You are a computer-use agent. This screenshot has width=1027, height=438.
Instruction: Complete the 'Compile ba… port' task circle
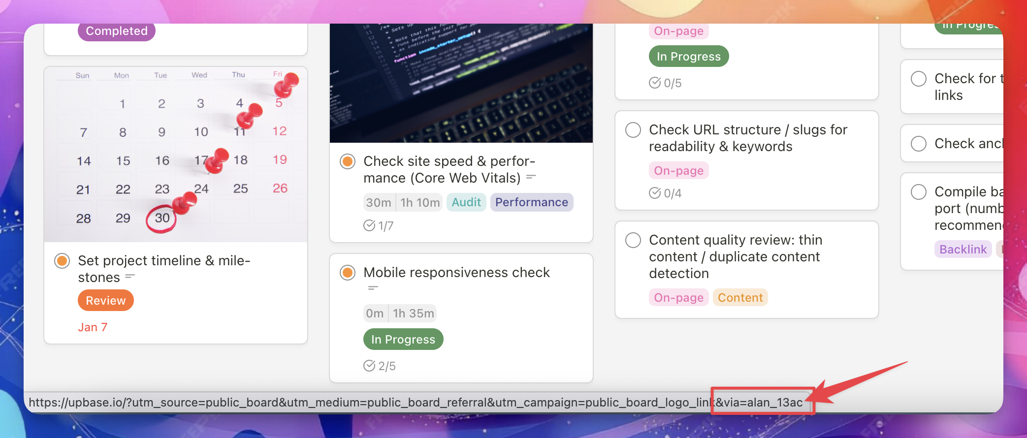(919, 192)
